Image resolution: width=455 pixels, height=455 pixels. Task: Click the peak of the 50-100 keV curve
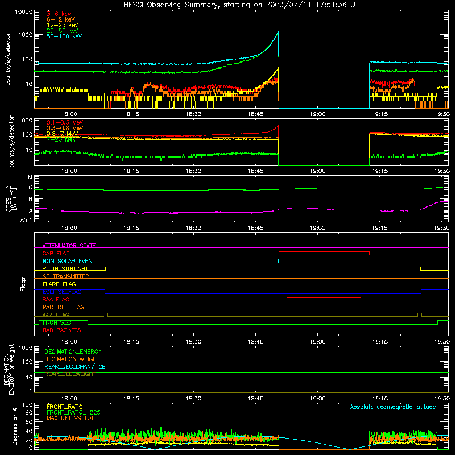(x=278, y=31)
